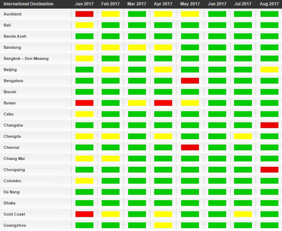Image resolution: width=282 pixels, height=231 pixels.
Task: Click the Banda Aceh row label
Action: pos(15,36)
